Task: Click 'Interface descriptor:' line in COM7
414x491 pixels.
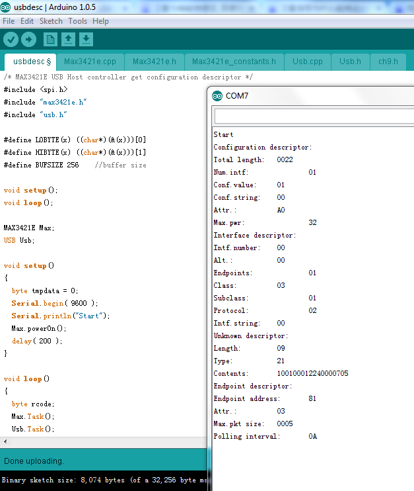Action: [255, 235]
